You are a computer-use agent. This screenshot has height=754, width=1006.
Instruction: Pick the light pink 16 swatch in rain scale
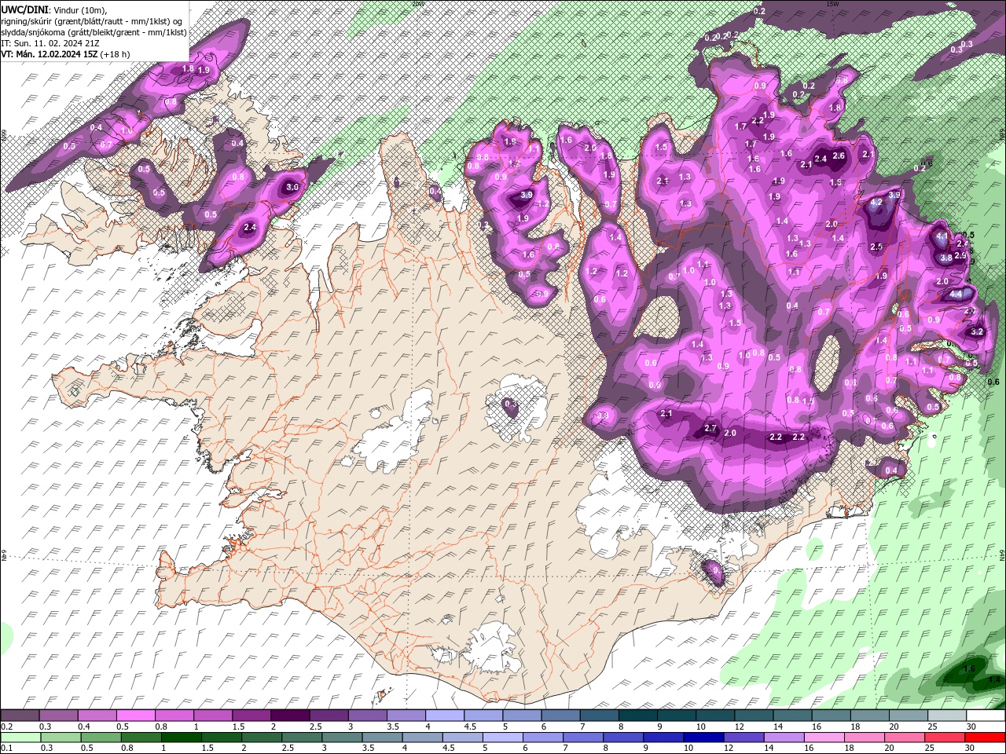824,737
